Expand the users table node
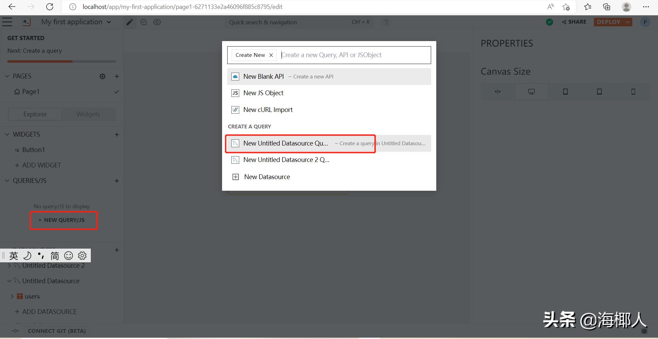Image resolution: width=658 pixels, height=339 pixels. (x=12, y=296)
